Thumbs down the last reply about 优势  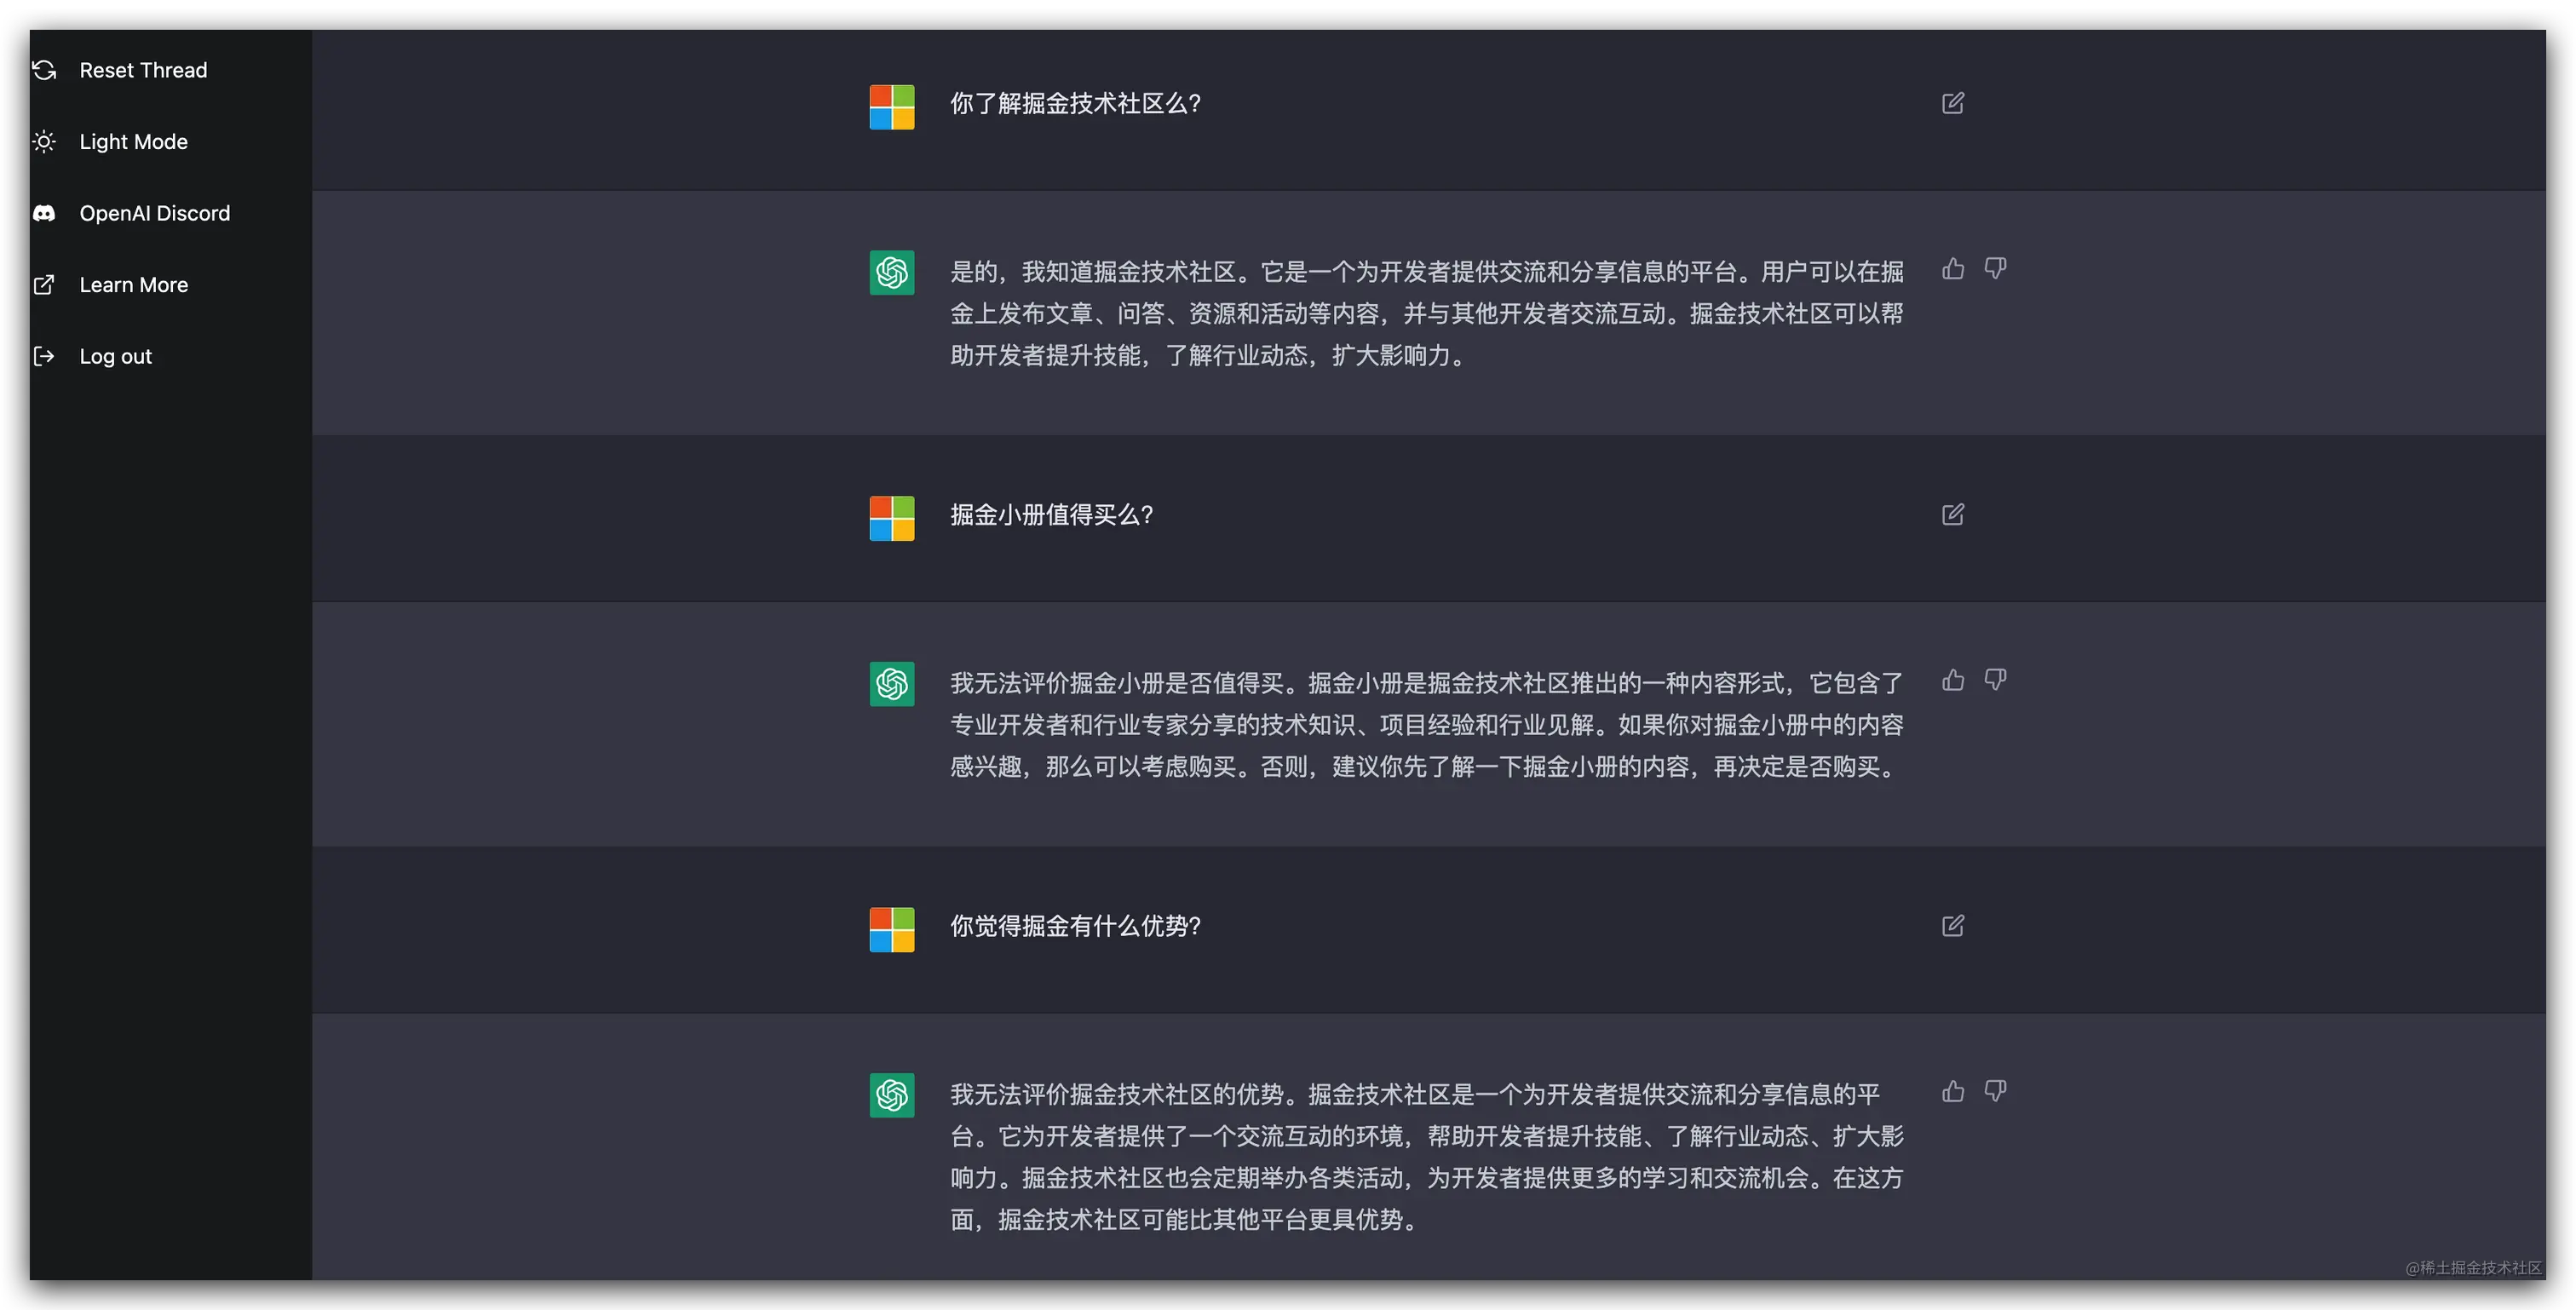(1995, 1091)
